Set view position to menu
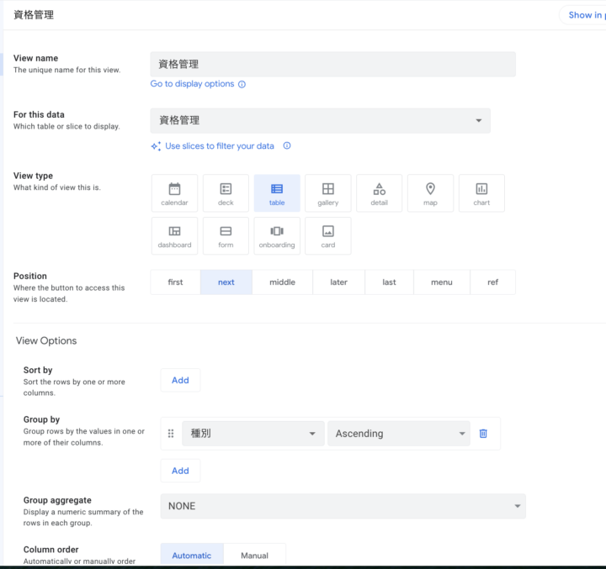Screen dimensions: 606x569 (441, 282)
